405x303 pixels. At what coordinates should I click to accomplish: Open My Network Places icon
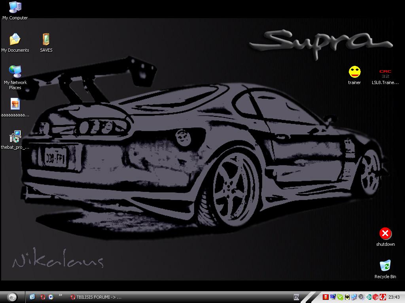coord(15,77)
